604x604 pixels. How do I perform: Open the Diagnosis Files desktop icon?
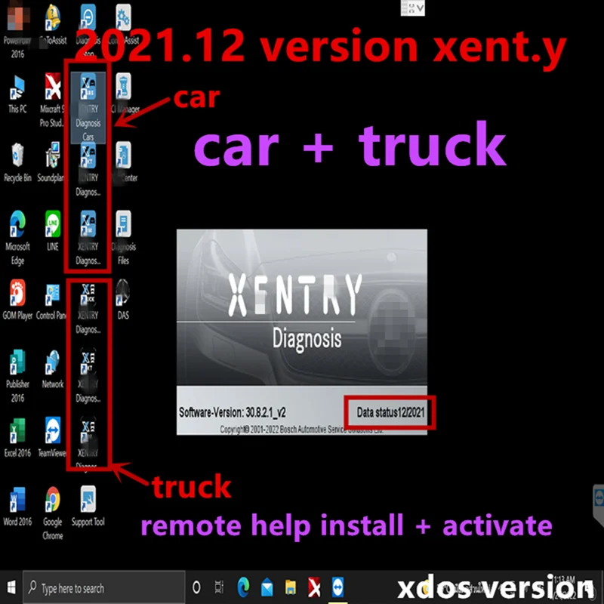[124, 238]
